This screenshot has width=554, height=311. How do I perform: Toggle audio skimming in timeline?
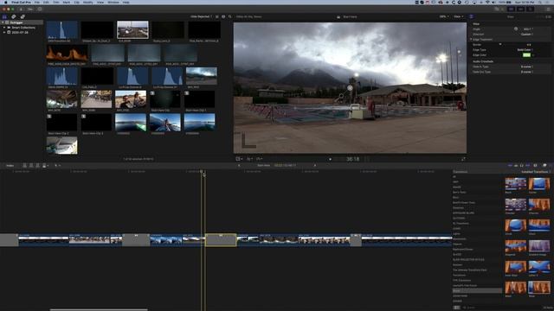[x=516, y=165]
